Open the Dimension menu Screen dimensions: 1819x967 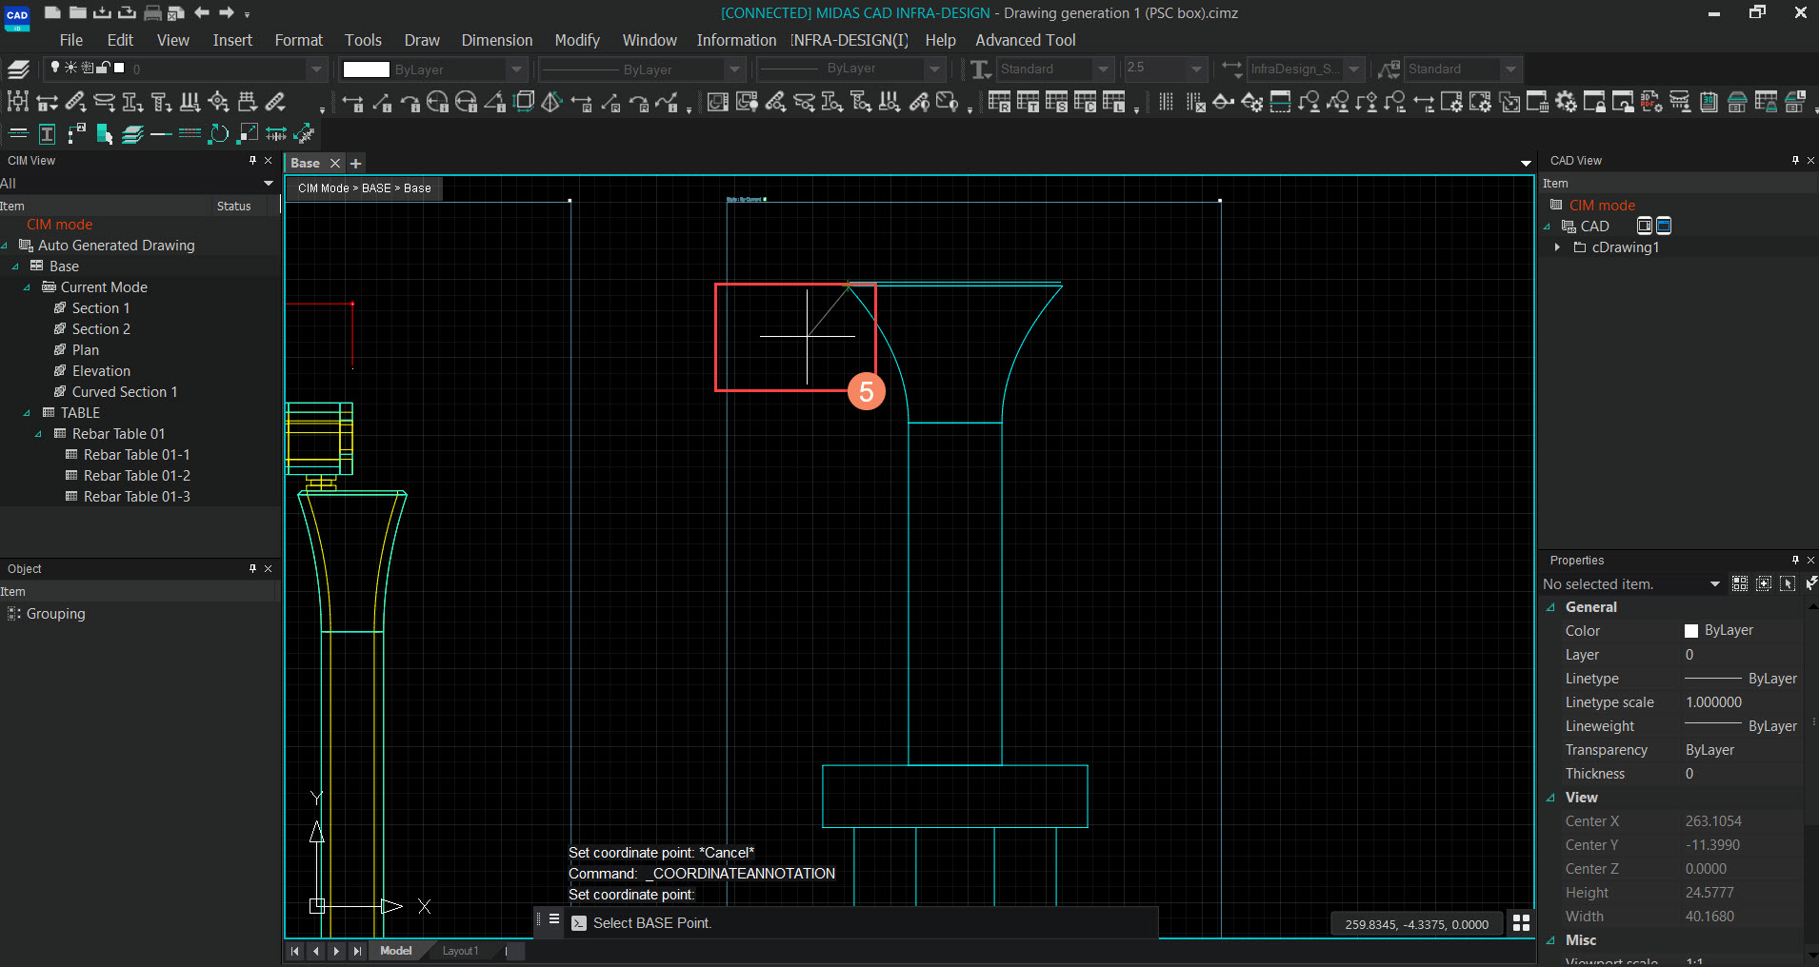pyautogui.click(x=497, y=40)
